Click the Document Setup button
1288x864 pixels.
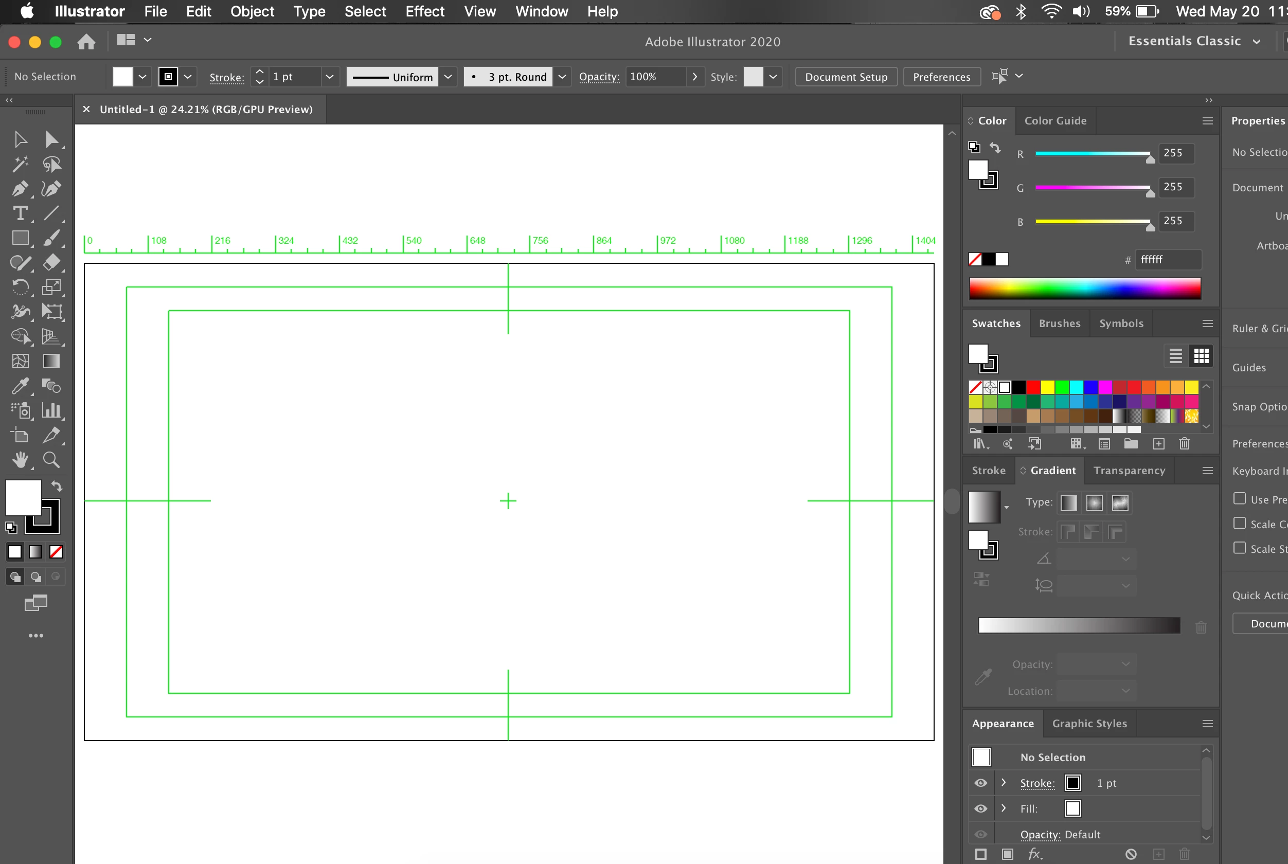[846, 77]
